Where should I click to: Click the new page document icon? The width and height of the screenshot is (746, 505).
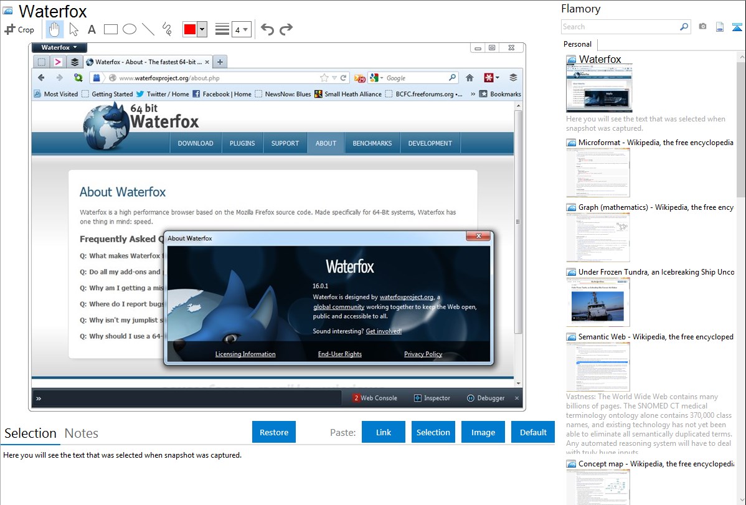pyautogui.click(x=720, y=27)
